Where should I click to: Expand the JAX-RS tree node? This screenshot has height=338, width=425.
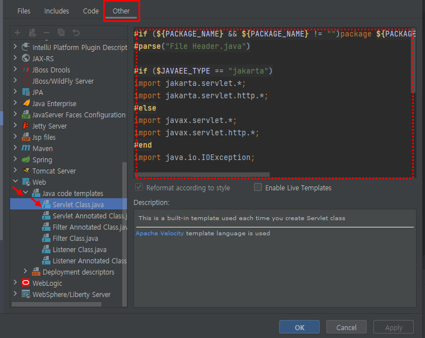tap(15, 58)
